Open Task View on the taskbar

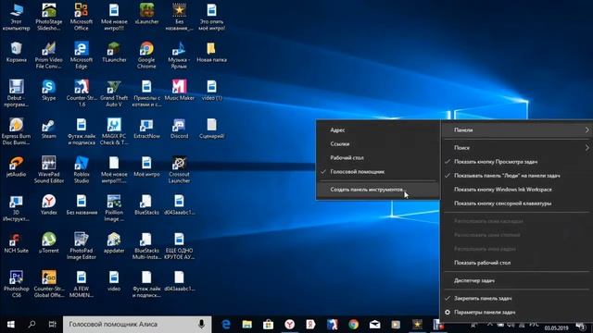click(53, 325)
